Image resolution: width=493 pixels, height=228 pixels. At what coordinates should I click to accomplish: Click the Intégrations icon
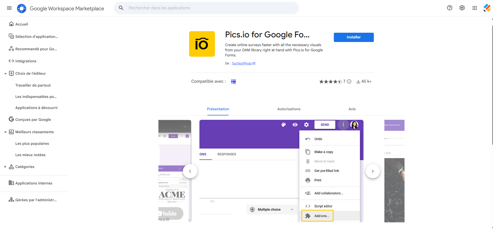[11, 61]
